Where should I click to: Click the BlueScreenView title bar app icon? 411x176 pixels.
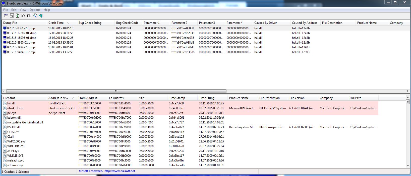tap(3, 3)
